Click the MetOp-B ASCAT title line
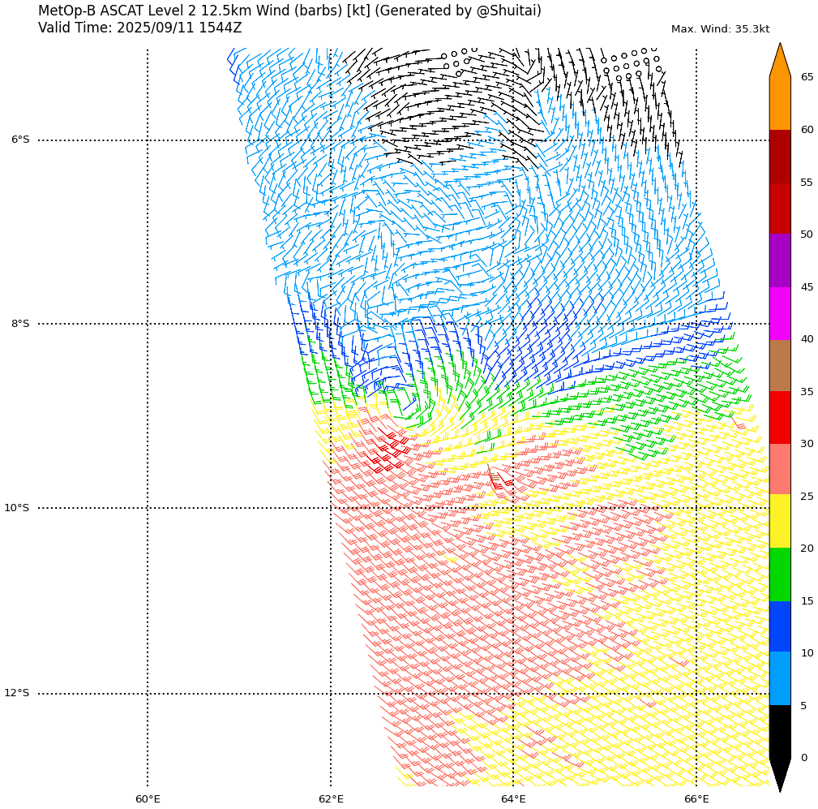 pyautogui.click(x=289, y=11)
